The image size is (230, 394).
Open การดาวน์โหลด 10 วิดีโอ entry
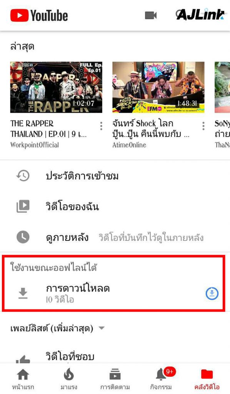[x=113, y=293]
